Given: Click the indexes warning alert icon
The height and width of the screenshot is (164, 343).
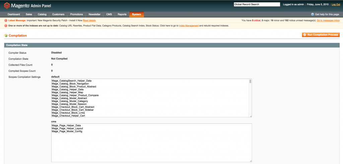Looking at the screenshot, I should pos(6,25).
